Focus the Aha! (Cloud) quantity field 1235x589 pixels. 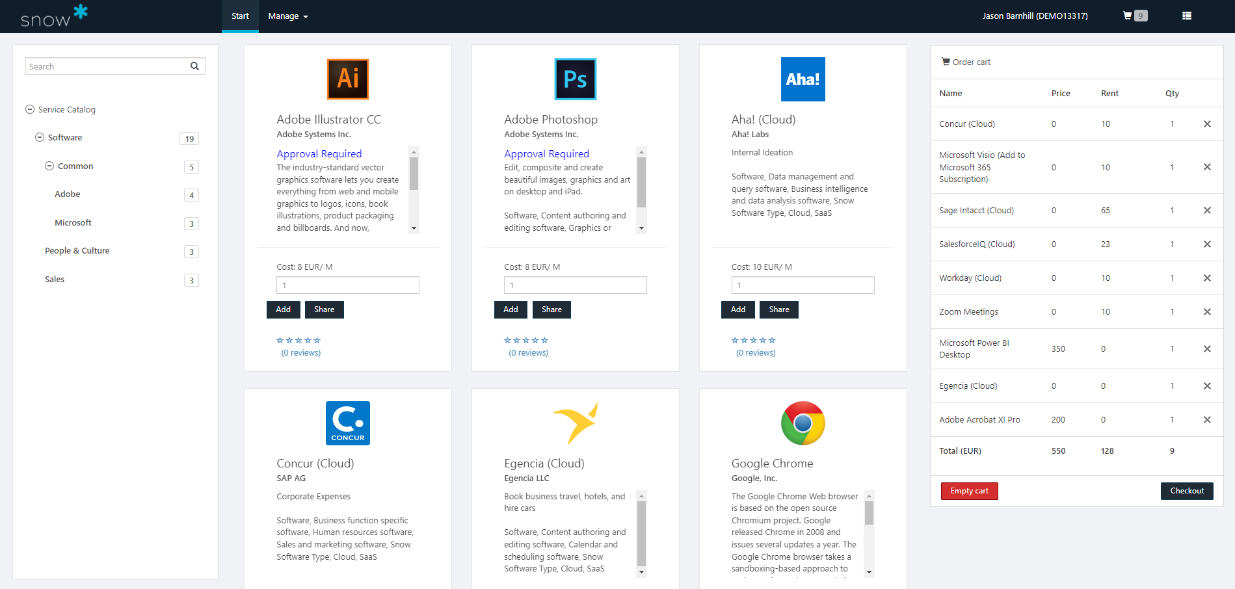803,285
